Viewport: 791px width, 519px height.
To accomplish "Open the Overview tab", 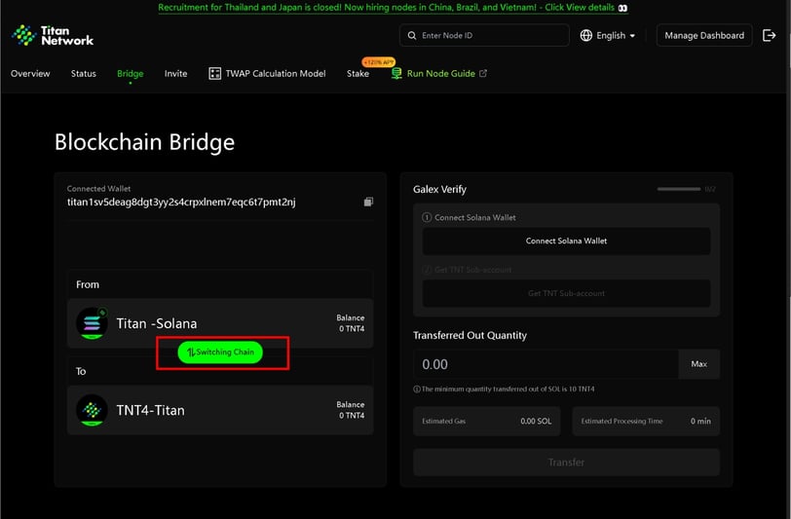I will (30, 74).
